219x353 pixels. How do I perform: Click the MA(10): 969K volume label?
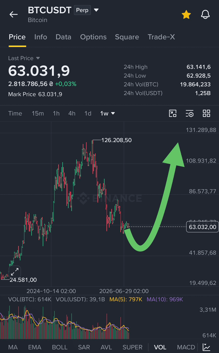[x=165, y=299]
